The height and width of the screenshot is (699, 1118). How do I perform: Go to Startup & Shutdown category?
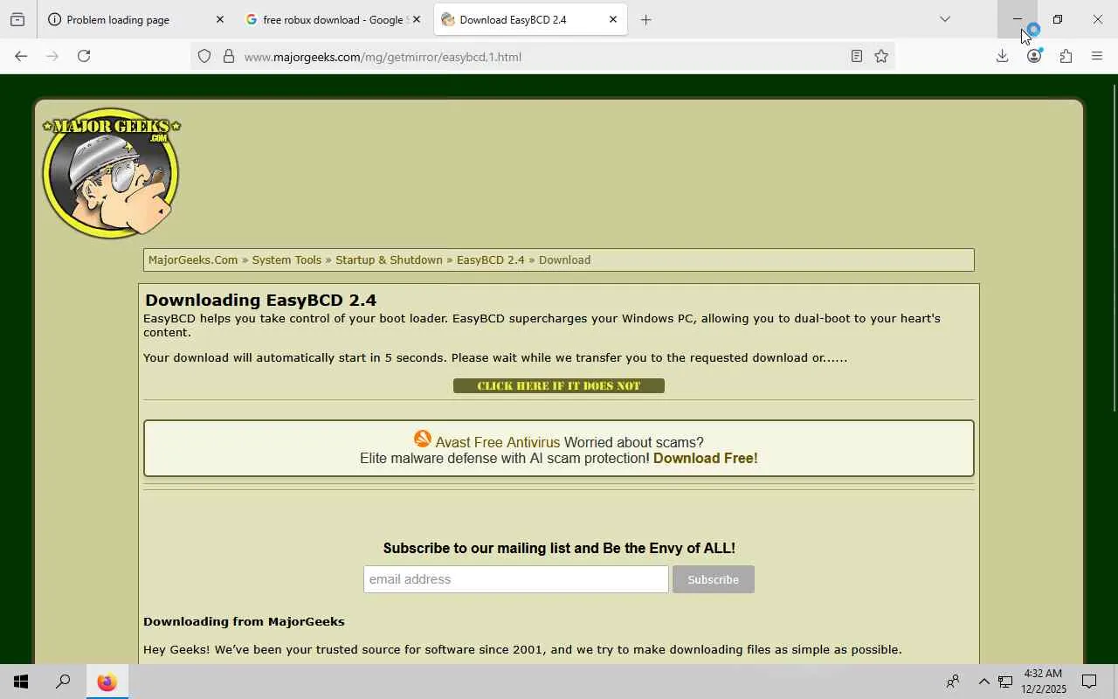tap(389, 260)
